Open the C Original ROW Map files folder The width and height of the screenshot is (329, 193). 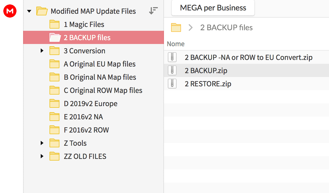(103, 90)
